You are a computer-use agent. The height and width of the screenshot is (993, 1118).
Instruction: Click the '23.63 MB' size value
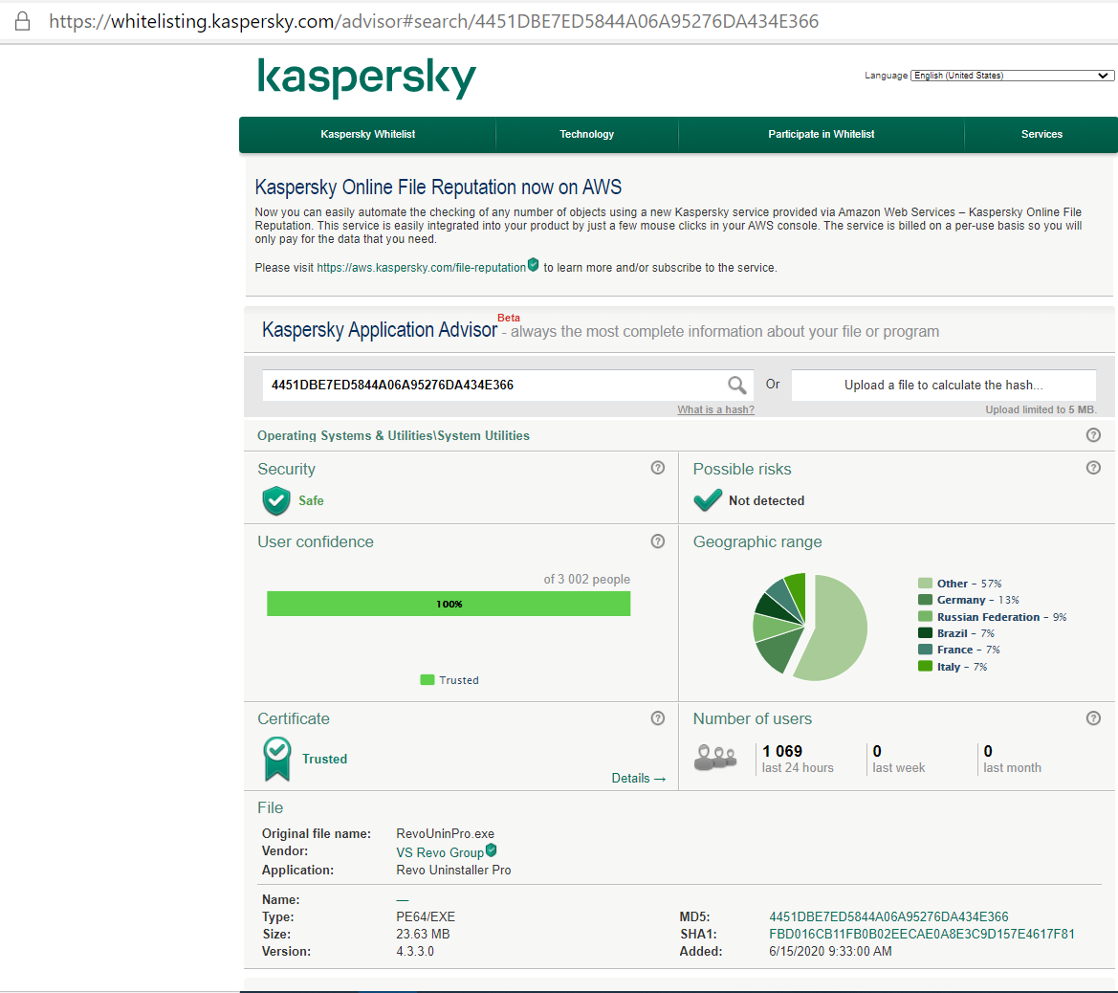click(423, 934)
